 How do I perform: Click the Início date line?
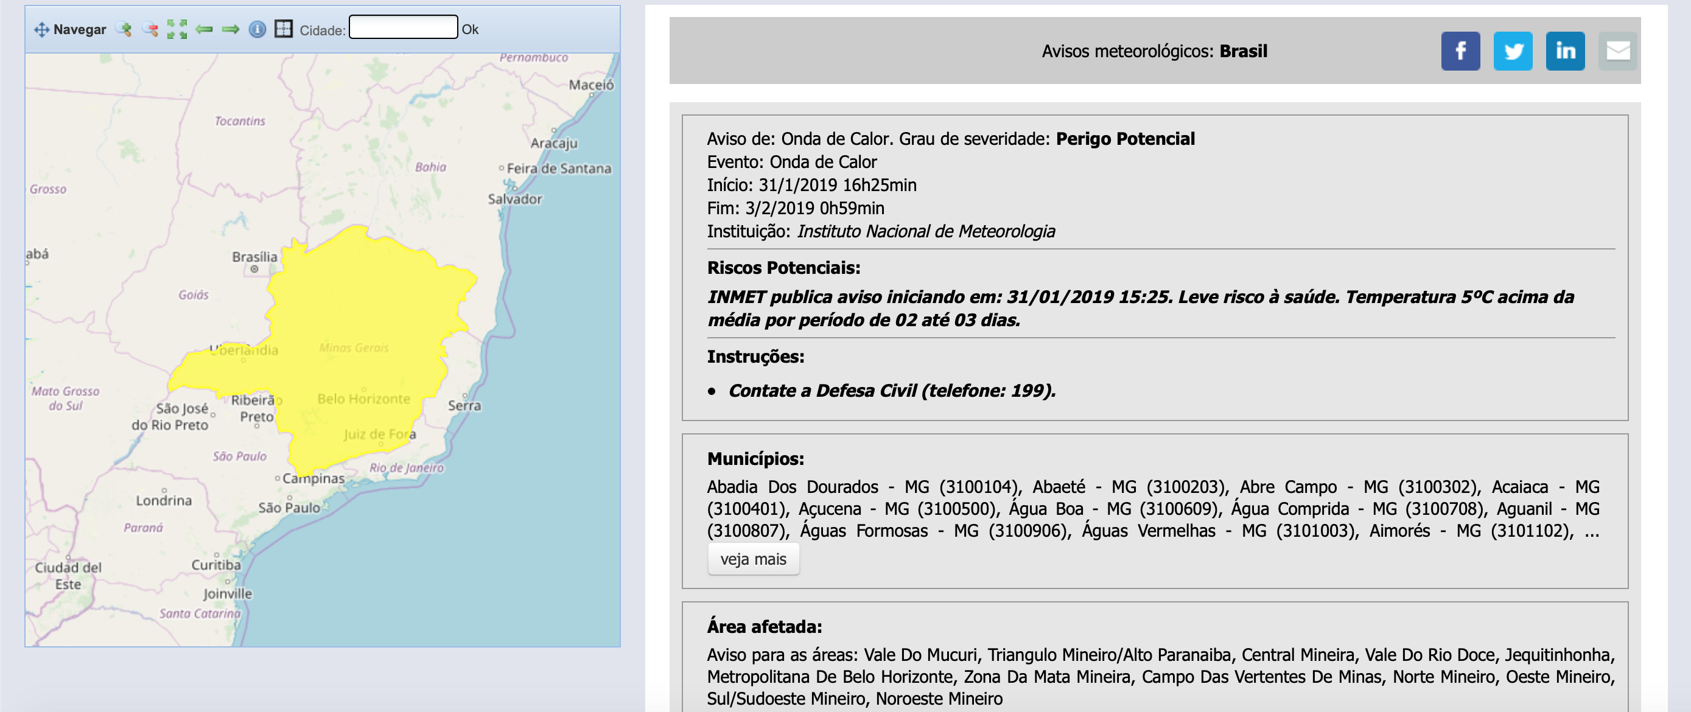coord(811,185)
